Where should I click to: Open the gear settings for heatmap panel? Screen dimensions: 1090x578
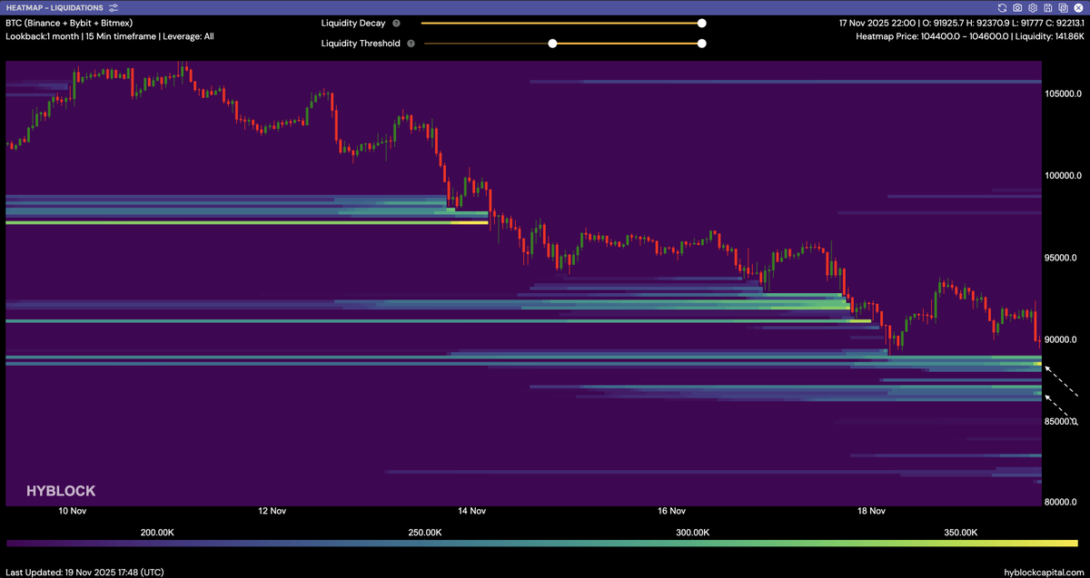pos(1033,7)
